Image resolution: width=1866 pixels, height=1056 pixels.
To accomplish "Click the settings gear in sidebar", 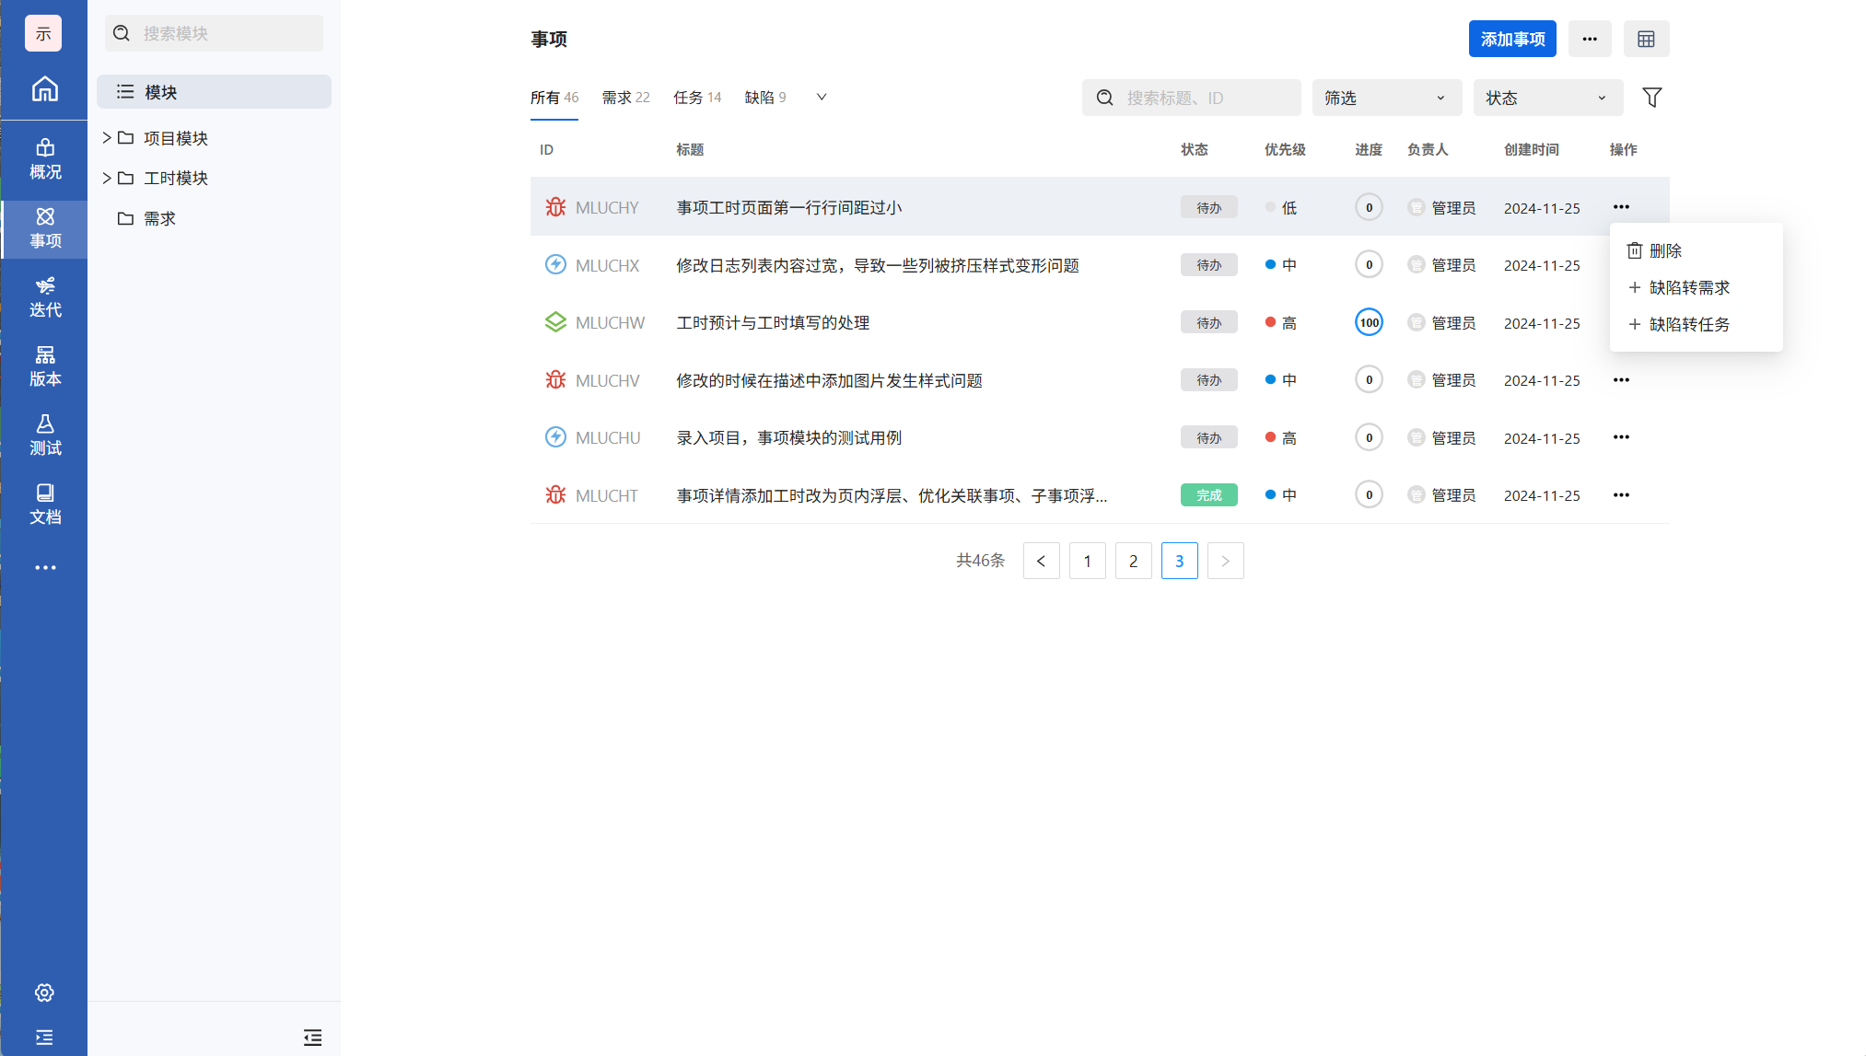I will [x=44, y=992].
